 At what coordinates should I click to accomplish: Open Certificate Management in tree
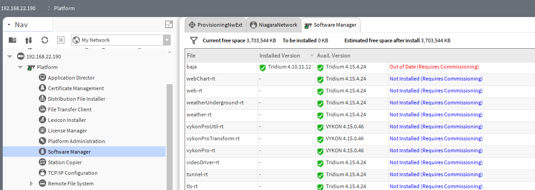[x=76, y=88]
